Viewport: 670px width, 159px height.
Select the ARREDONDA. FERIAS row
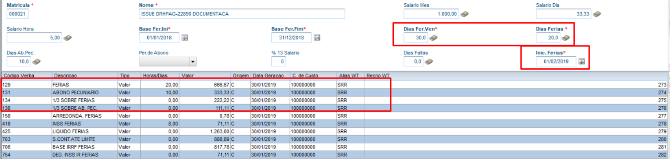pyautogui.click(x=335, y=116)
